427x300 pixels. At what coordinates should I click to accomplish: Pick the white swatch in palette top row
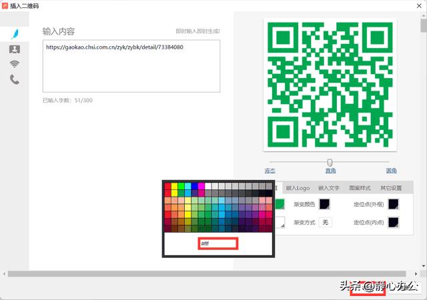coord(208,186)
